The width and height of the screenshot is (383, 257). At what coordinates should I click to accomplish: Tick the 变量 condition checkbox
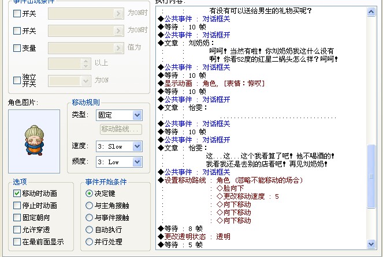(17, 48)
